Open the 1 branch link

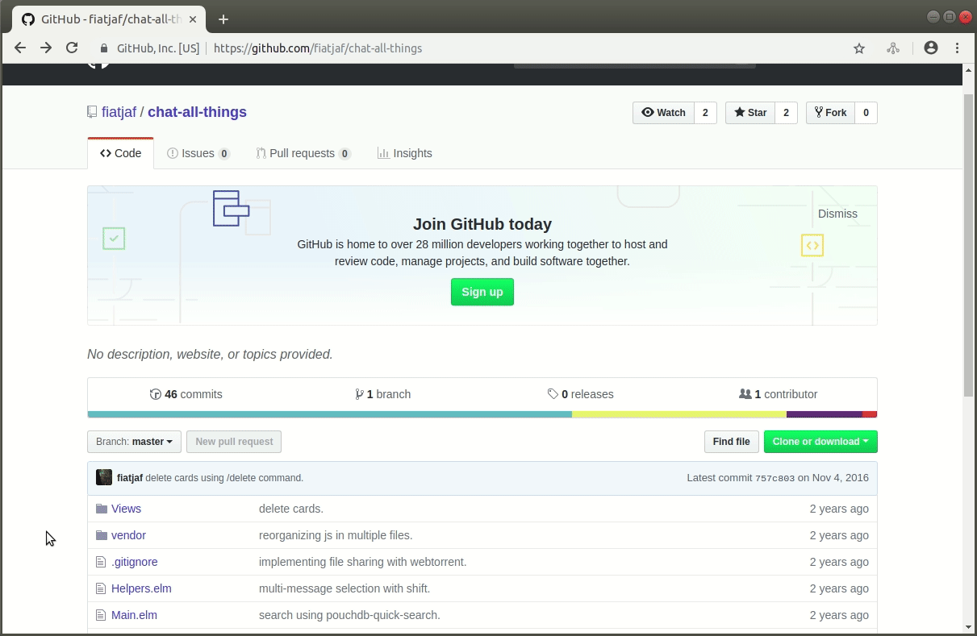(x=382, y=394)
